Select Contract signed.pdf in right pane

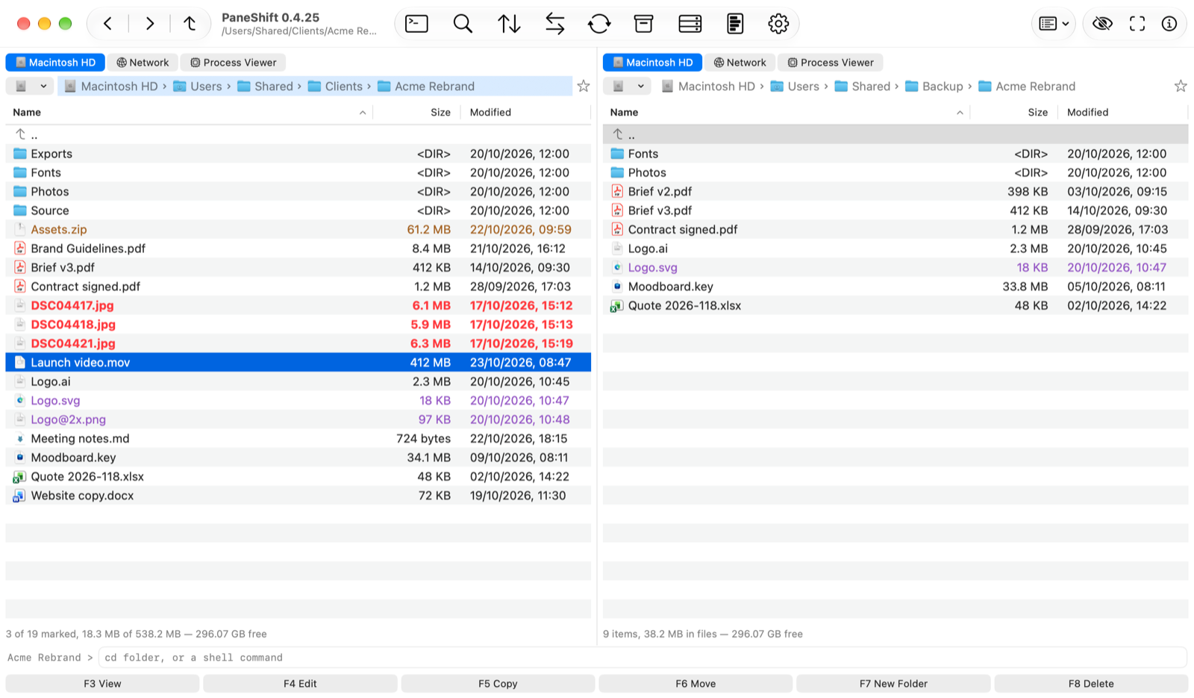[895, 230]
